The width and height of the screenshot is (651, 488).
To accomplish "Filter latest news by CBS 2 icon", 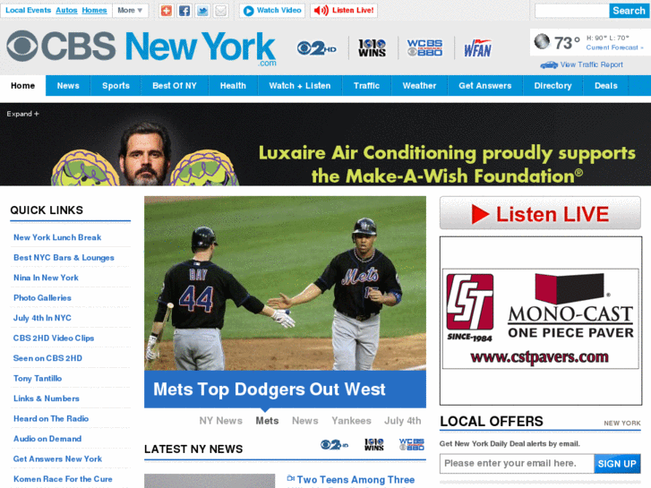I will point(334,445).
